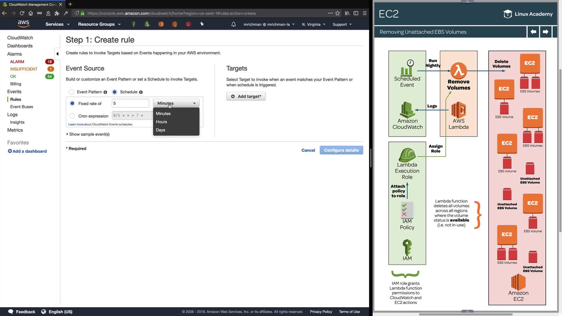Choose Hours from the unit dropdown
This screenshot has height=316, width=562.
click(x=161, y=122)
